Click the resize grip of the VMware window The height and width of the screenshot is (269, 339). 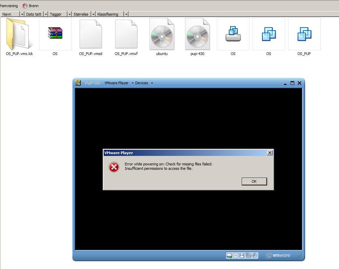(300, 256)
